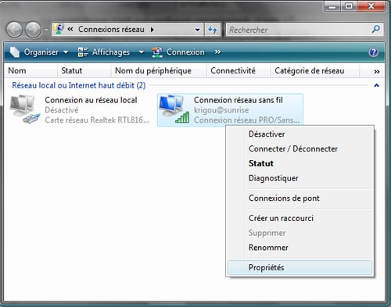Viewport: 391px width, 307px height.
Task: Click the network folder icon in address bar
Action: pos(59,29)
